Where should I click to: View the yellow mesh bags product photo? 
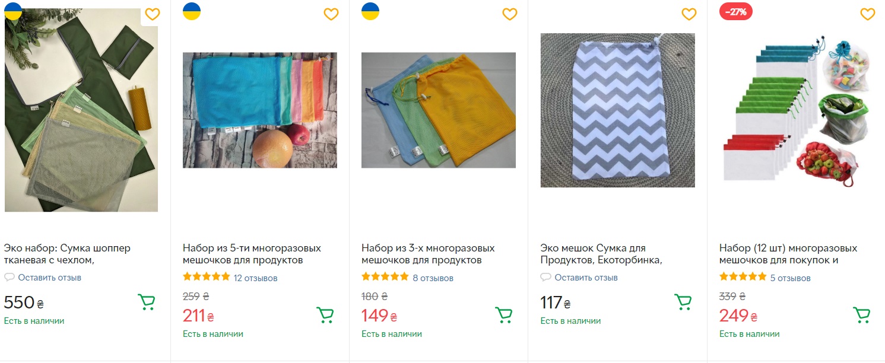point(438,110)
